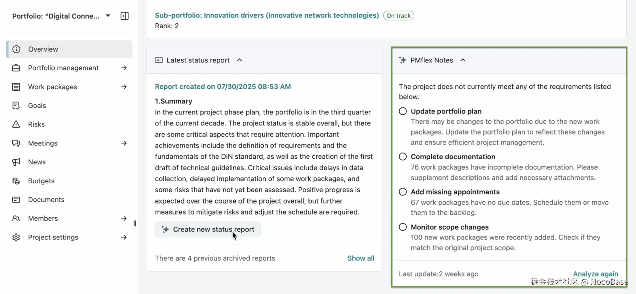Click the Documents icon in sidebar
Image resolution: width=636 pixels, height=294 pixels.
[x=16, y=200]
